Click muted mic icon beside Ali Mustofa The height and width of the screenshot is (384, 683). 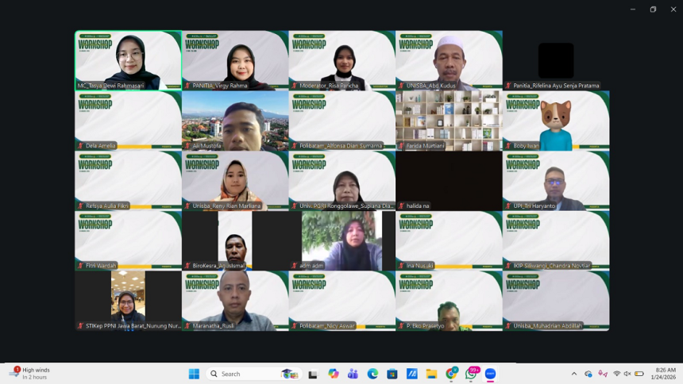[187, 146]
